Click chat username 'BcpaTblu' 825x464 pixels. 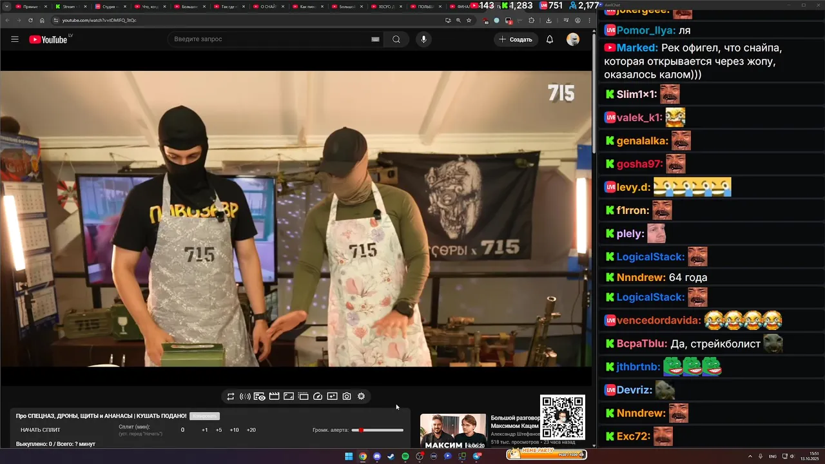pyautogui.click(x=641, y=344)
